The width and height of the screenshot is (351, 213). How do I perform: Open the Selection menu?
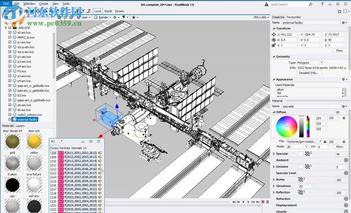pyautogui.click(x=29, y=4)
